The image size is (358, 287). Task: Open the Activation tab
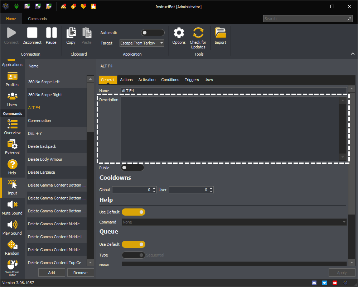point(147,80)
